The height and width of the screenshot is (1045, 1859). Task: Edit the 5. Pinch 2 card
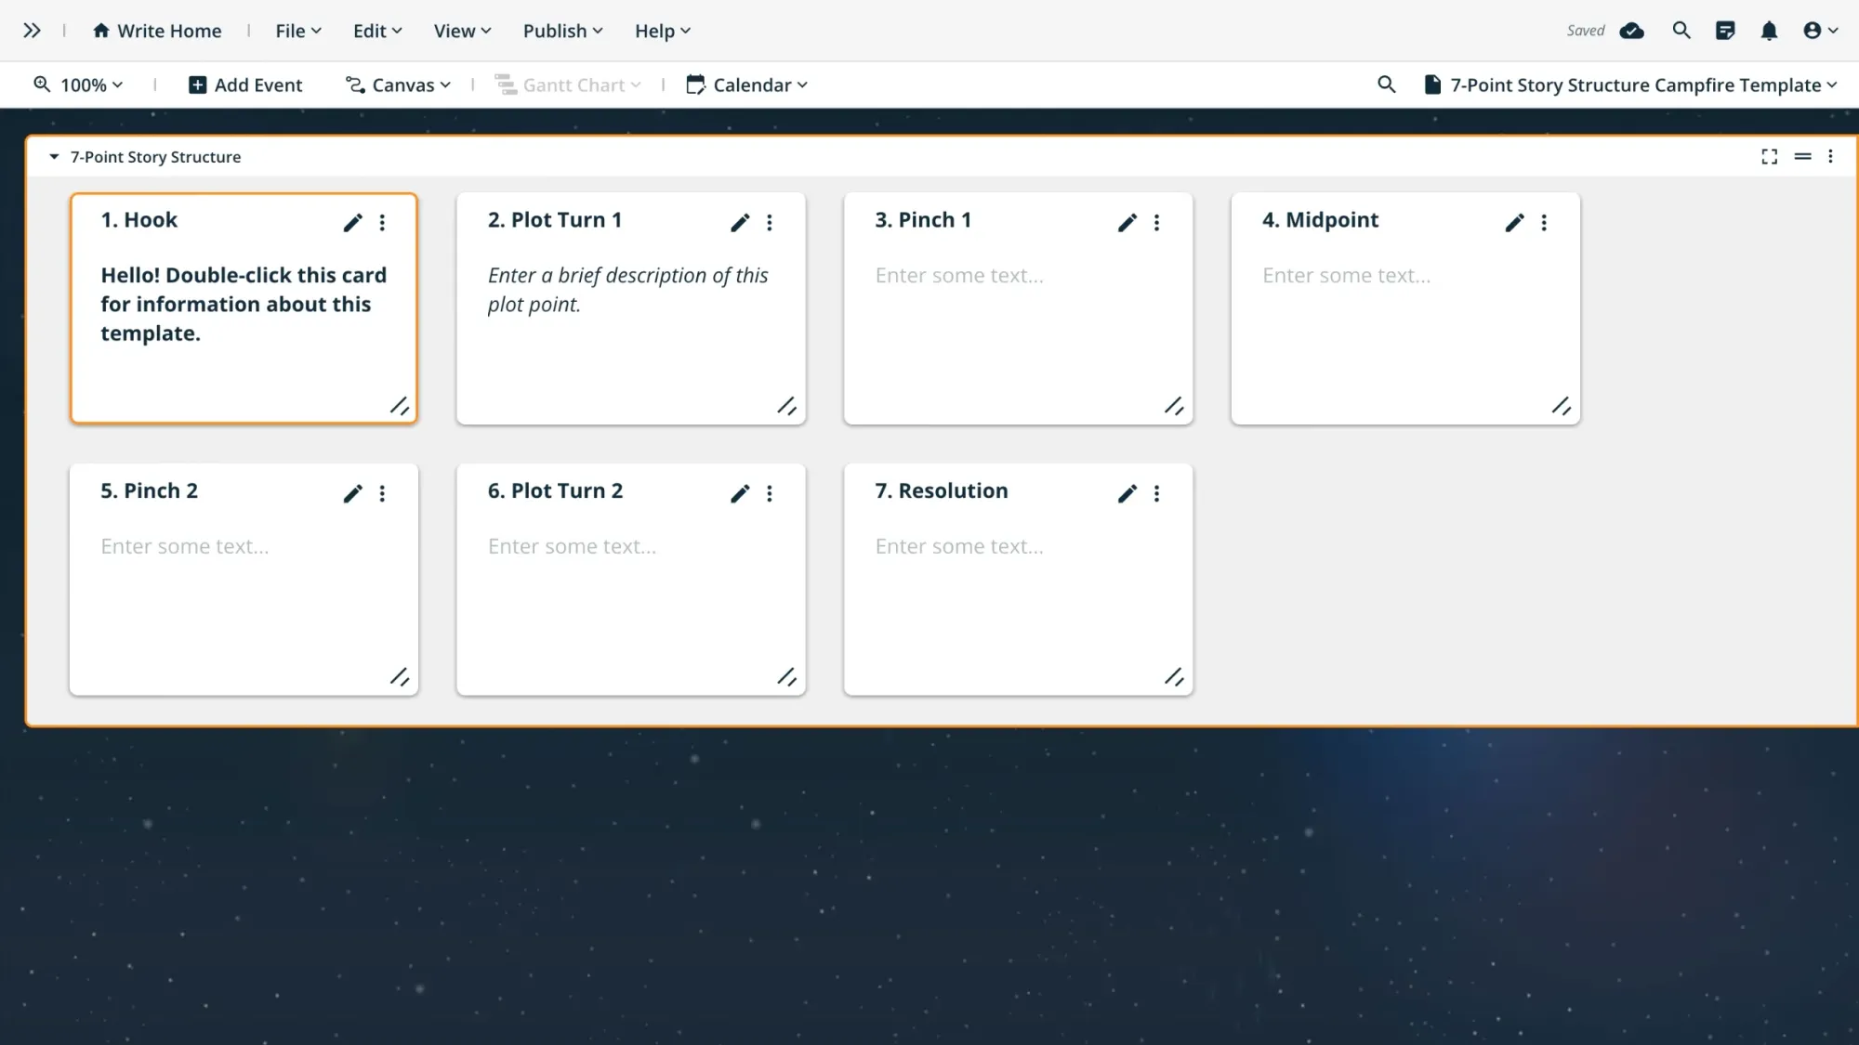click(x=352, y=493)
